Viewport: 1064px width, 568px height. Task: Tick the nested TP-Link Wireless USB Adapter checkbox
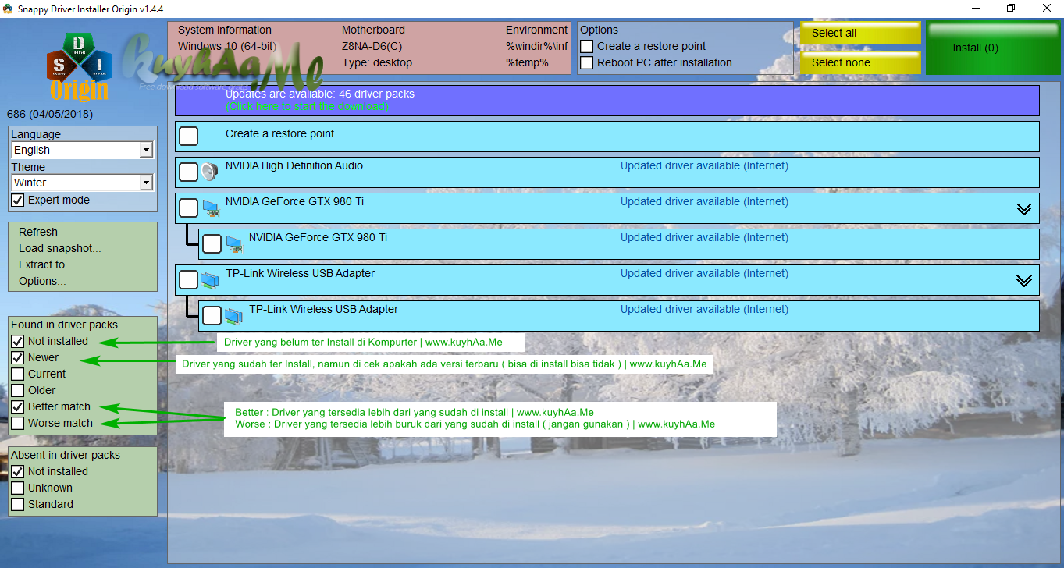(212, 315)
